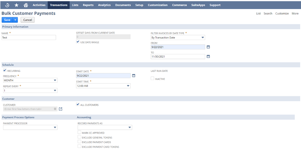The image size is (301, 150).
Task: Open calendar picker for To date
Action: click(208, 57)
